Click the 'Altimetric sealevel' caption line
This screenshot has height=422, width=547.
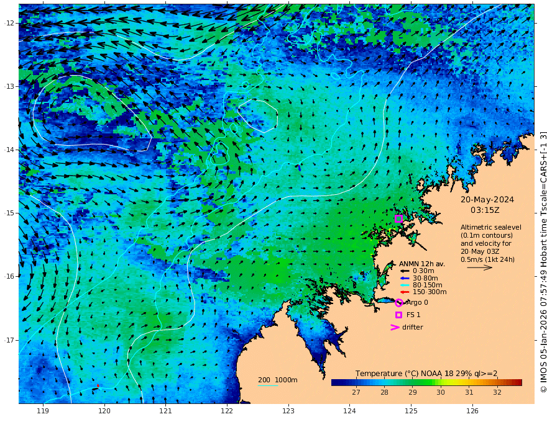tap(491, 227)
